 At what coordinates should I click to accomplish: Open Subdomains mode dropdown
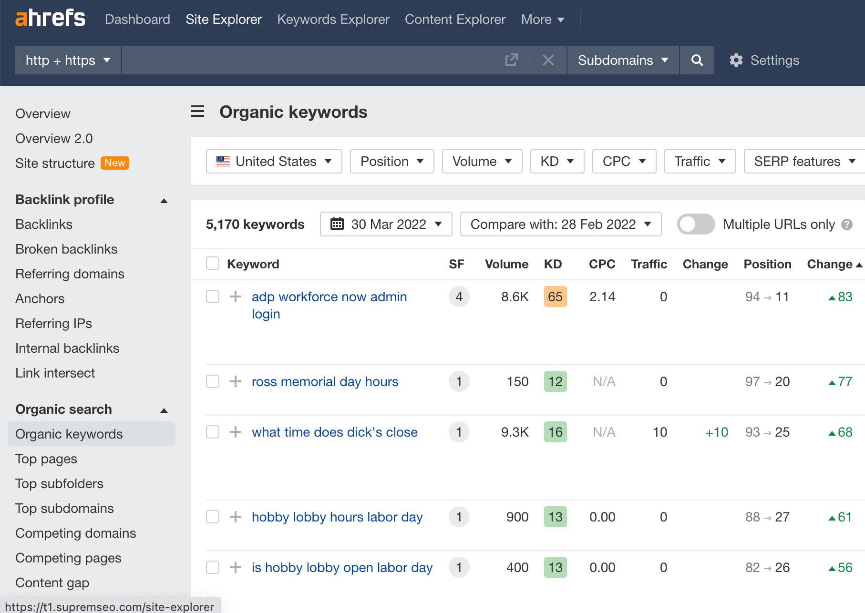623,60
